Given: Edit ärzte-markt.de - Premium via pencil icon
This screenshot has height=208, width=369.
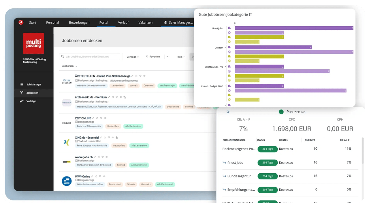Looking at the screenshot, I should coord(109,97).
